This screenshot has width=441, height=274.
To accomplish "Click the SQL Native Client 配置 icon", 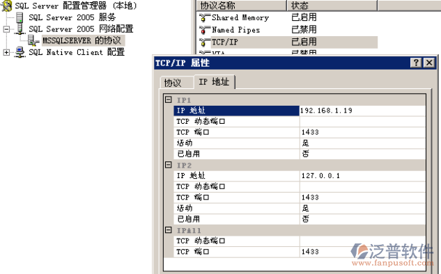I will click(20, 52).
